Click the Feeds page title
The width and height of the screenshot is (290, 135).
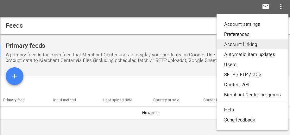pos(14,25)
